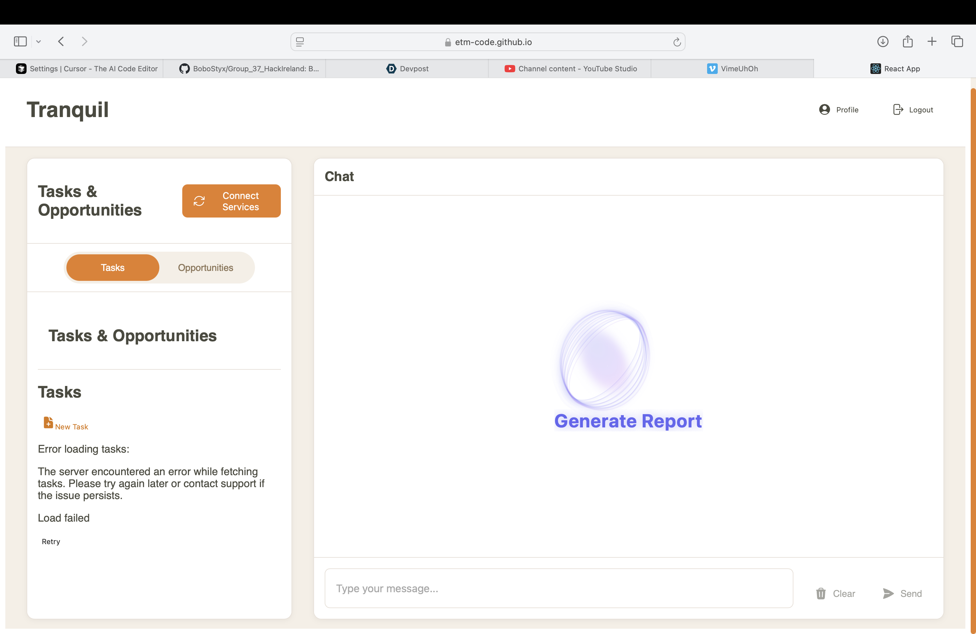This screenshot has width=976, height=634.
Task: Open the Profile link
Action: pyautogui.click(x=839, y=110)
